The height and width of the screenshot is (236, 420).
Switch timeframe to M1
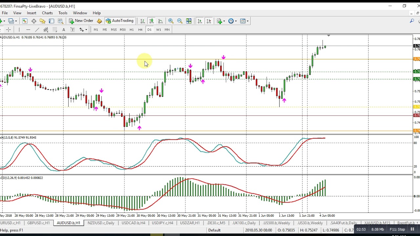pos(96,30)
